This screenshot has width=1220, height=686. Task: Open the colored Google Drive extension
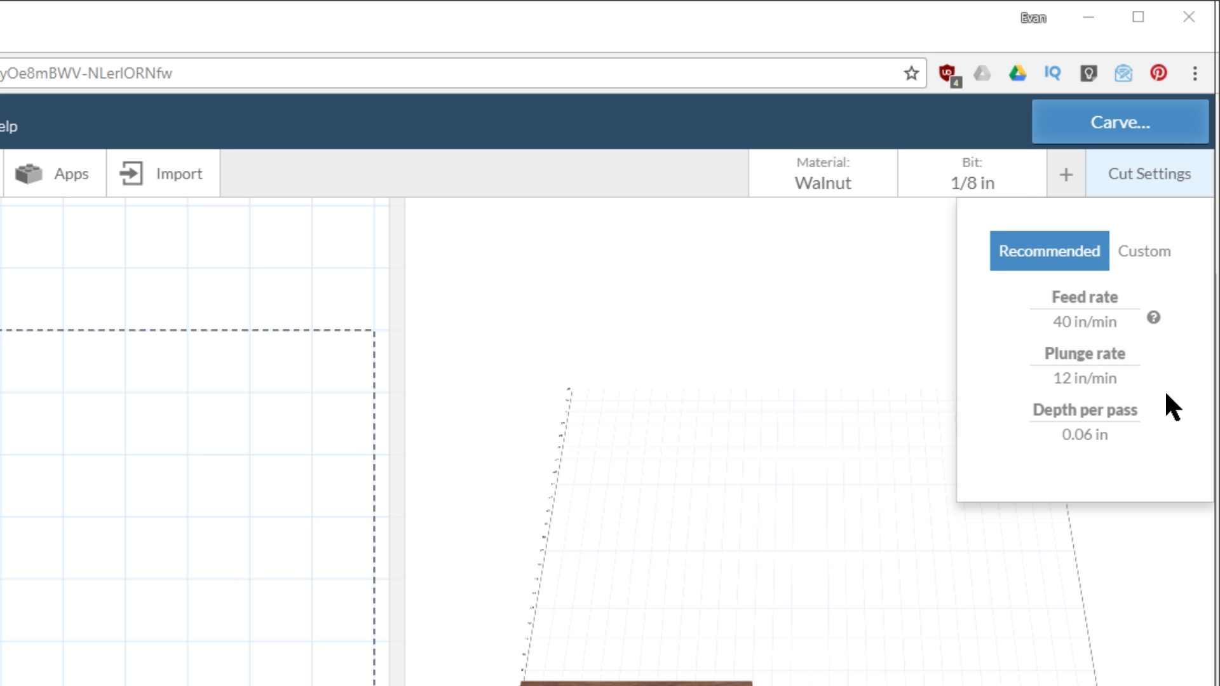(1017, 74)
